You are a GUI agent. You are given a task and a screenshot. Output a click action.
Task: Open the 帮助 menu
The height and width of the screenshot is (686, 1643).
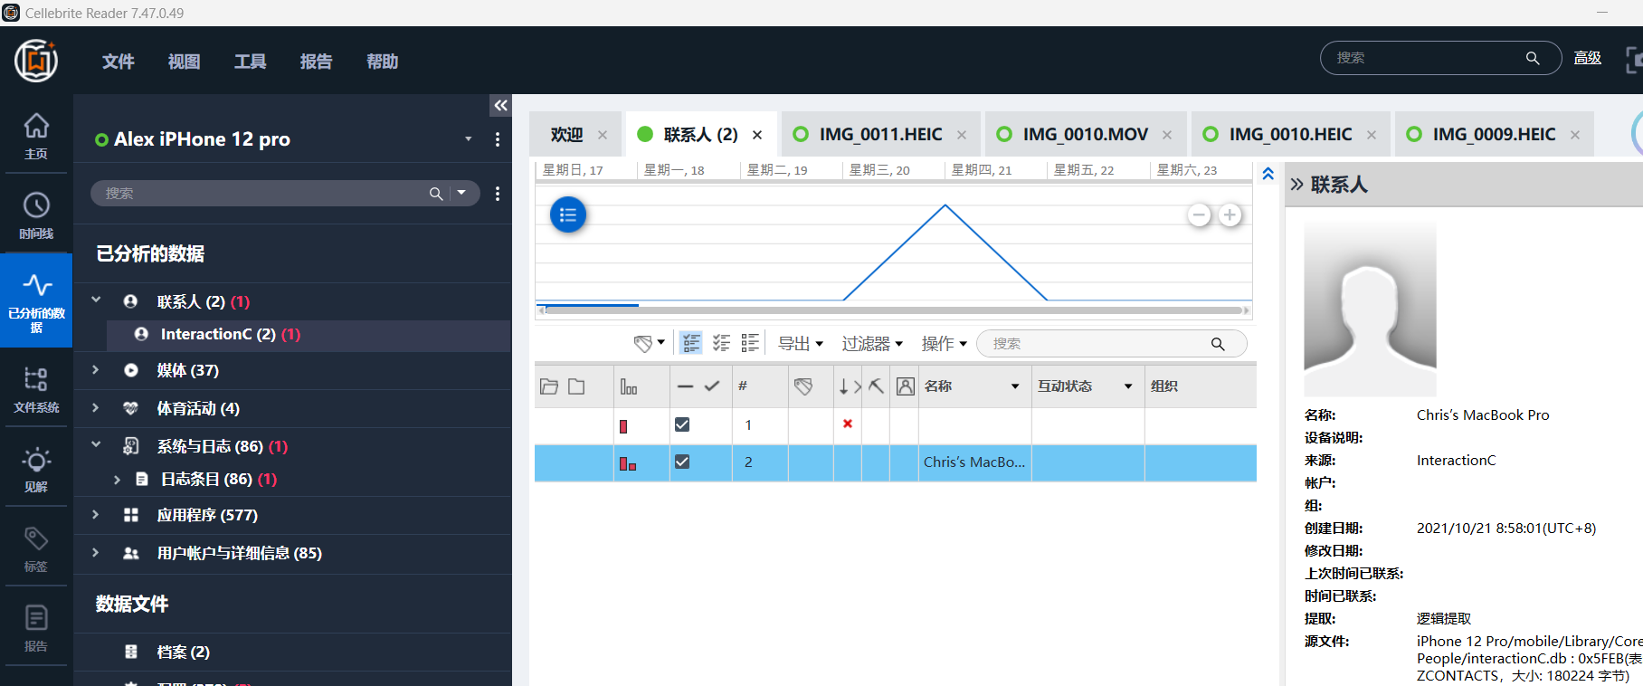pyautogui.click(x=382, y=62)
